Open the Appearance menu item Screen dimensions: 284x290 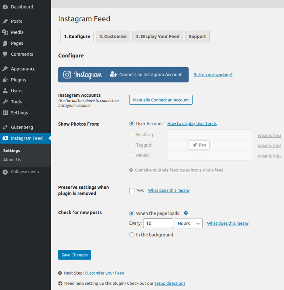point(25,69)
